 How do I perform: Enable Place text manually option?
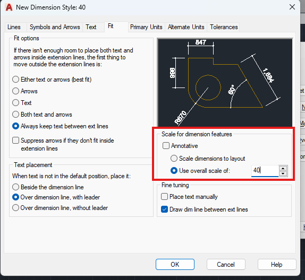click(x=164, y=197)
